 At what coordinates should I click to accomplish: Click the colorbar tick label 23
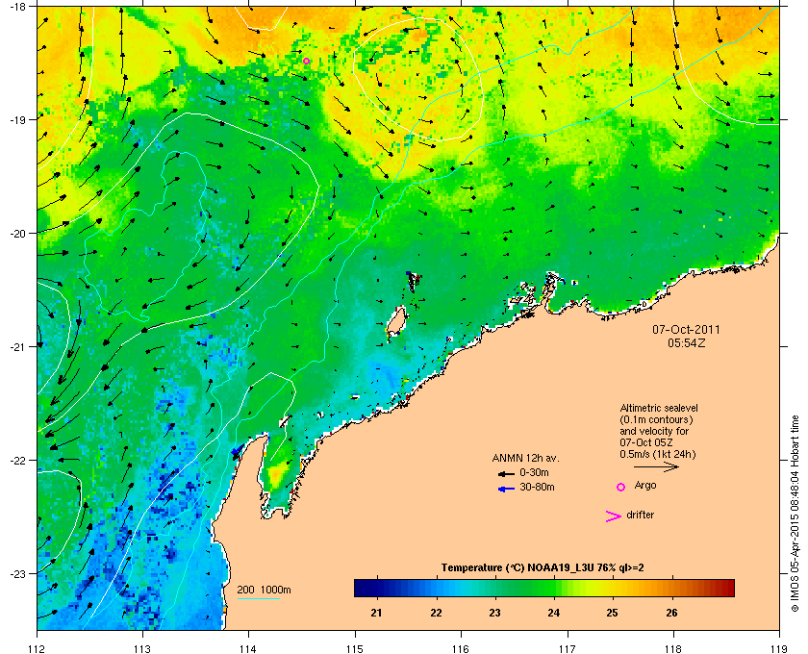point(494,613)
